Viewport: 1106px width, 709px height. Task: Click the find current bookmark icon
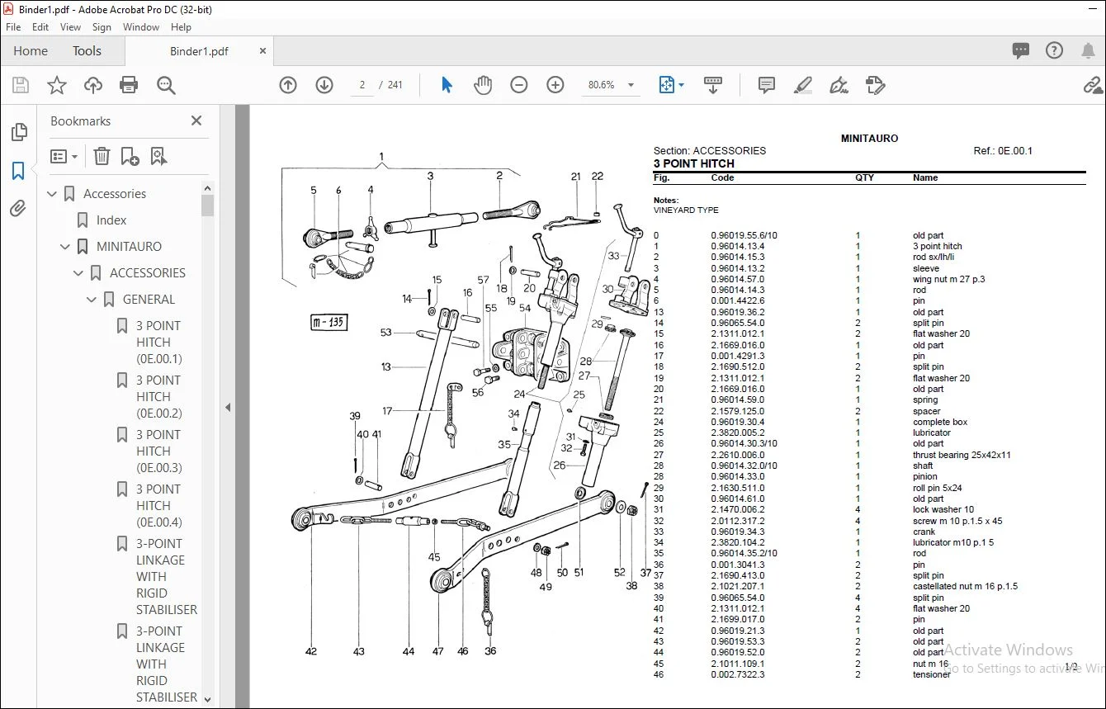click(158, 156)
